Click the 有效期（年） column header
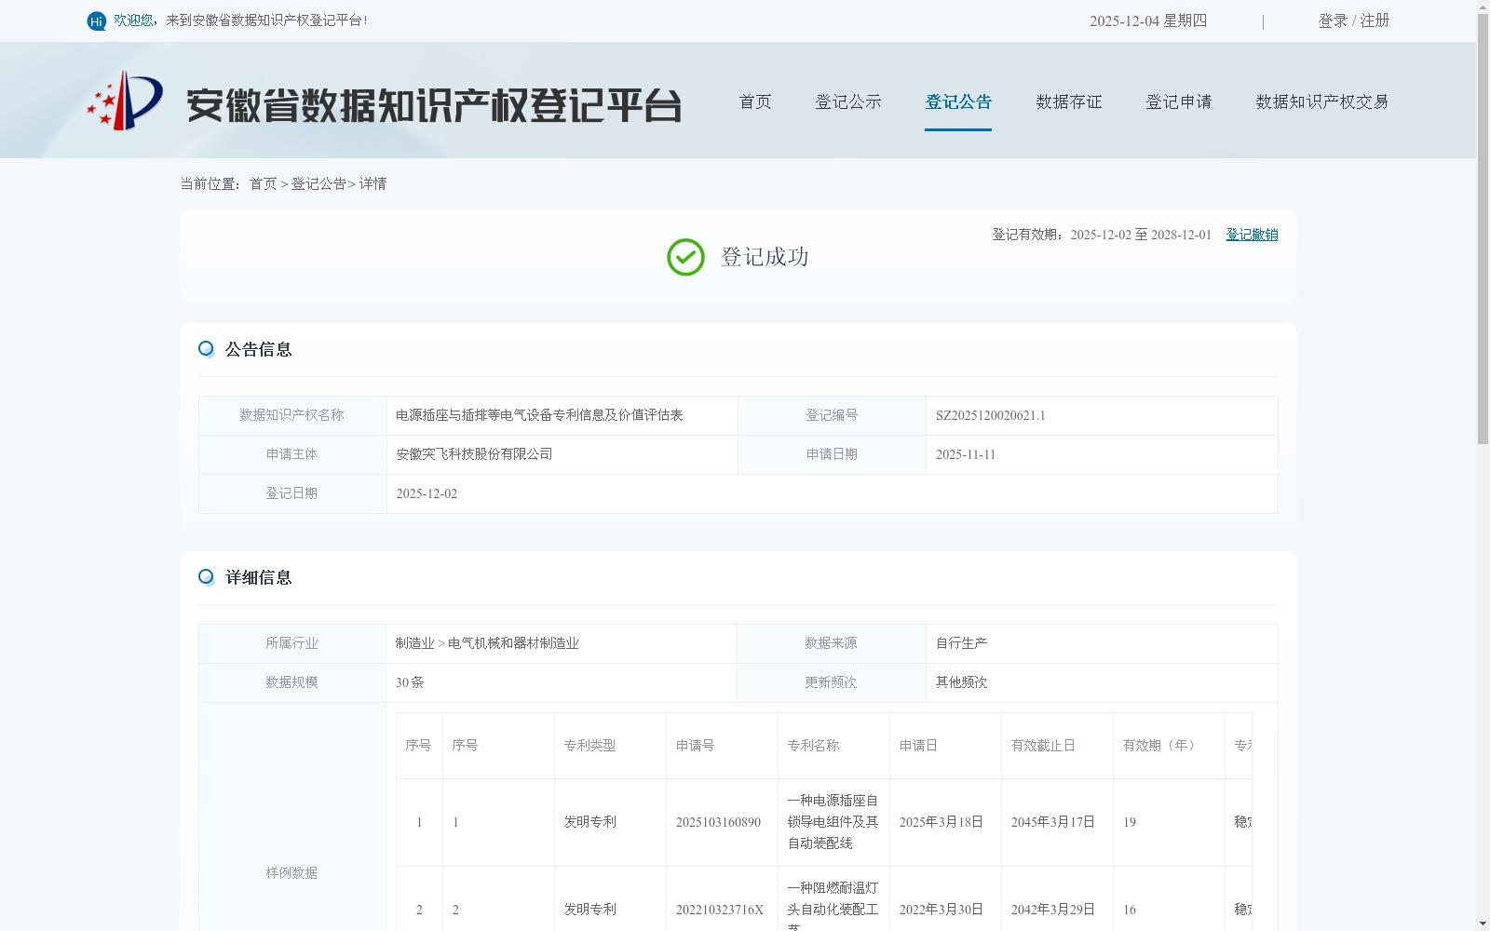 pyautogui.click(x=1162, y=746)
